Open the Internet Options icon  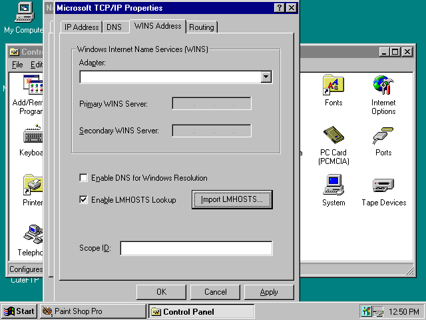(x=383, y=86)
